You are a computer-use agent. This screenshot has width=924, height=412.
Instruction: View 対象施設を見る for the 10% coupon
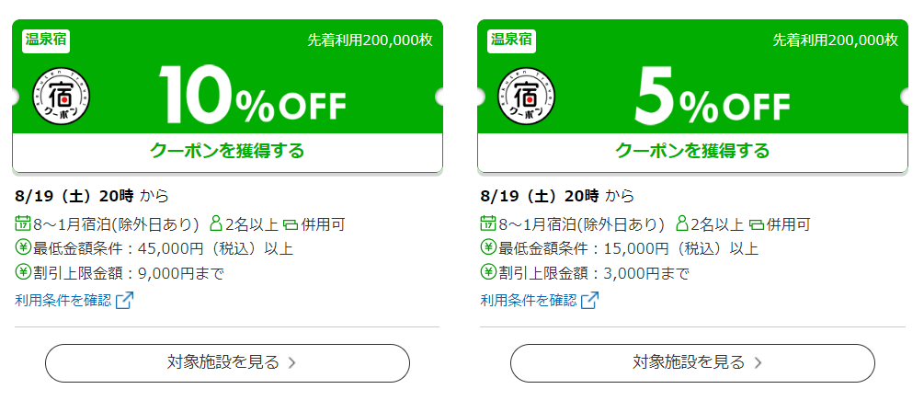[x=227, y=363]
